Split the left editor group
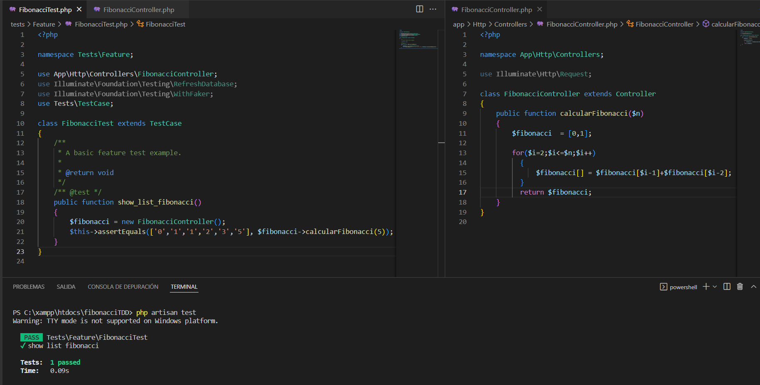Screen dimensions: 760x385 click(x=419, y=9)
